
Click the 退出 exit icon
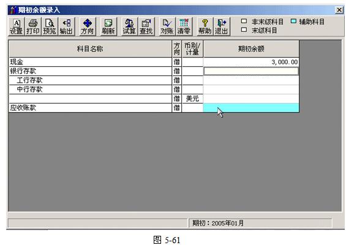click(x=221, y=27)
